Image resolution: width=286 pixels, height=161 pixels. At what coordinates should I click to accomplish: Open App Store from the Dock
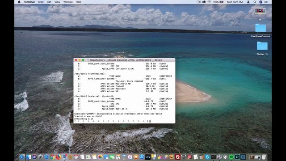[142, 157]
